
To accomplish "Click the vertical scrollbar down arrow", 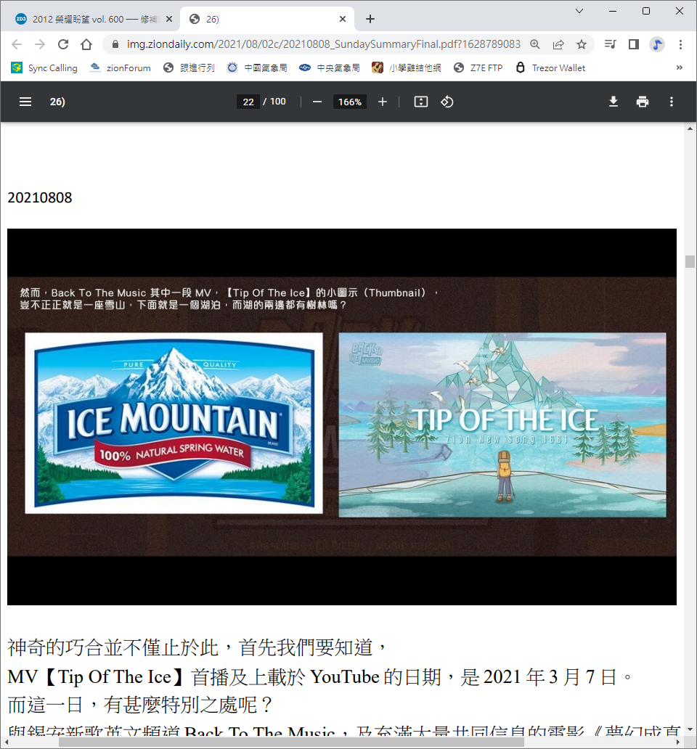I will click(x=690, y=729).
